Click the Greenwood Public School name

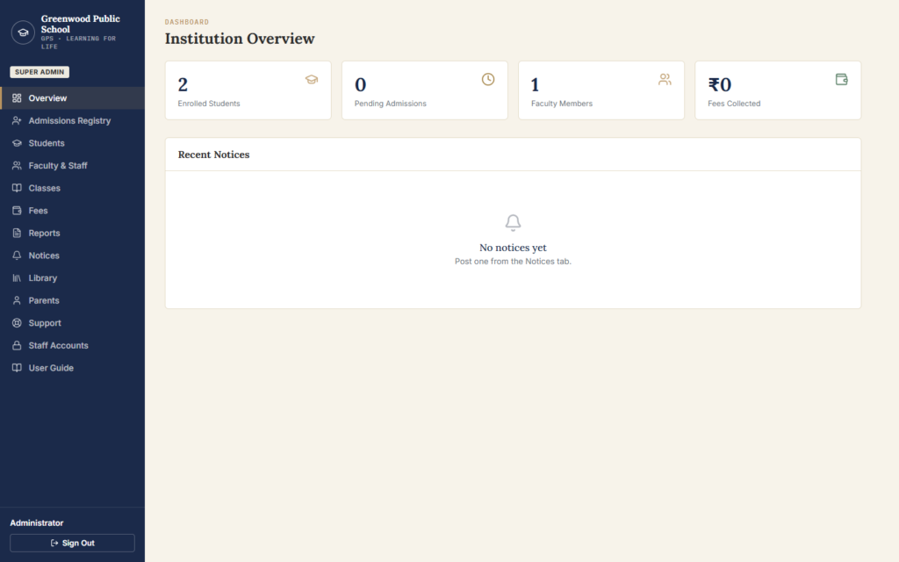click(x=80, y=24)
